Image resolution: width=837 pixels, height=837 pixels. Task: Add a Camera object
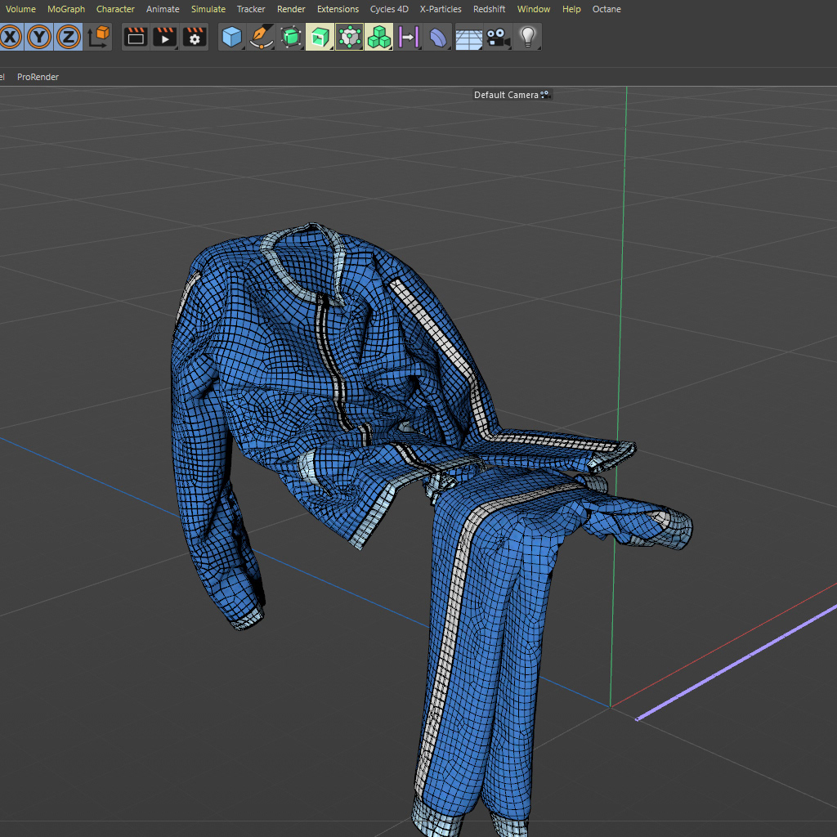click(498, 37)
